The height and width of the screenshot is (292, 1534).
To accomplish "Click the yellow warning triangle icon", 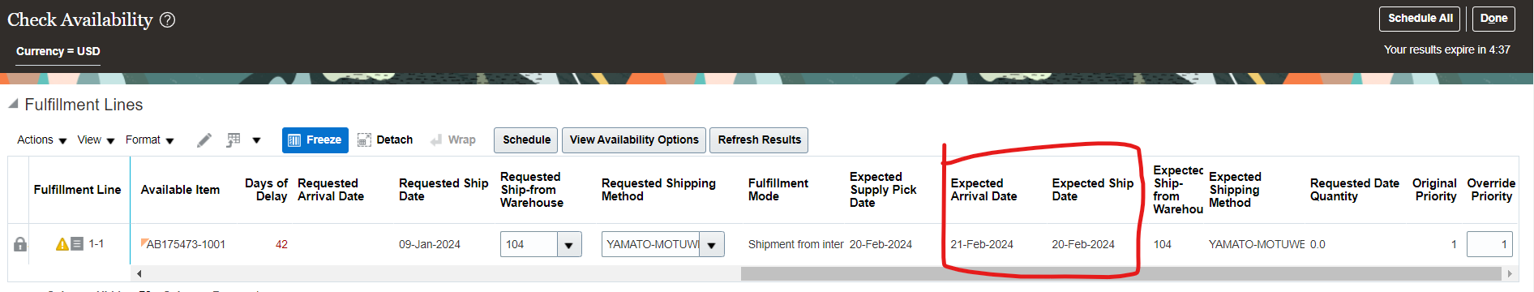I will (x=62, y=244).
